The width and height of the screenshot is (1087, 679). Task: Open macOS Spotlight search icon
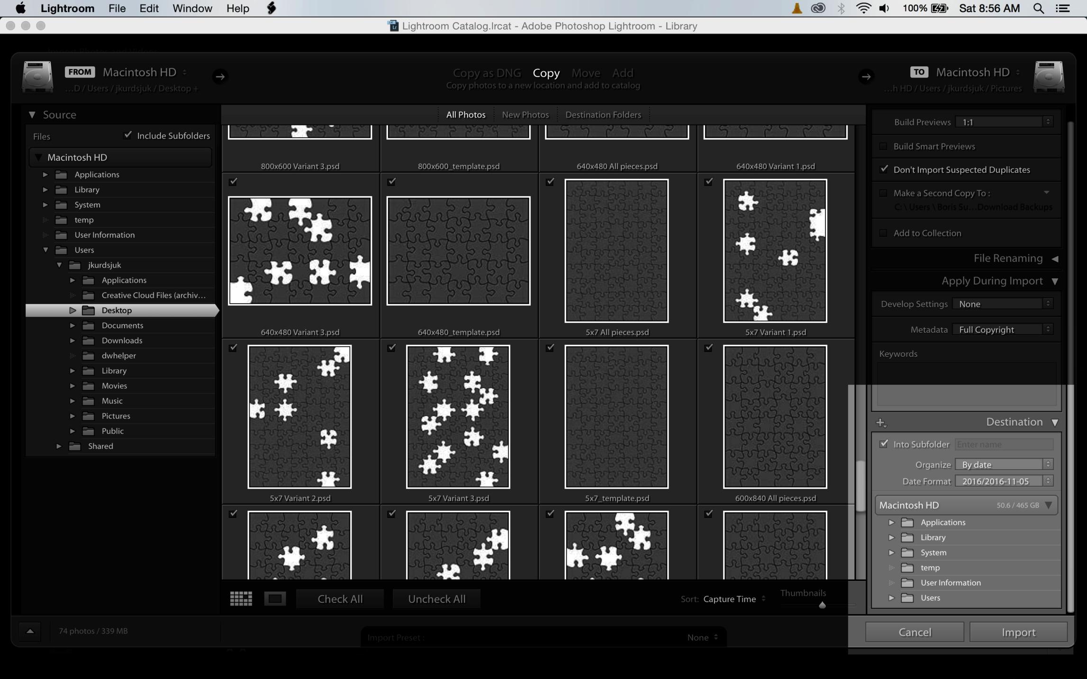[1038, 9]
